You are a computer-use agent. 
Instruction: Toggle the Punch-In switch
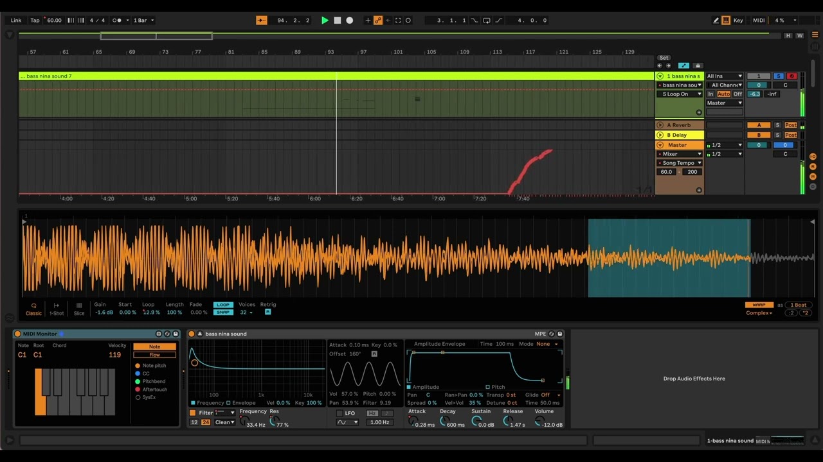coord(475,20)
